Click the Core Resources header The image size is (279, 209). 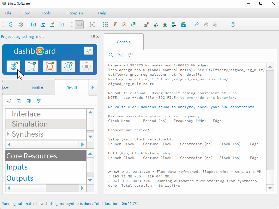[46, 156]
